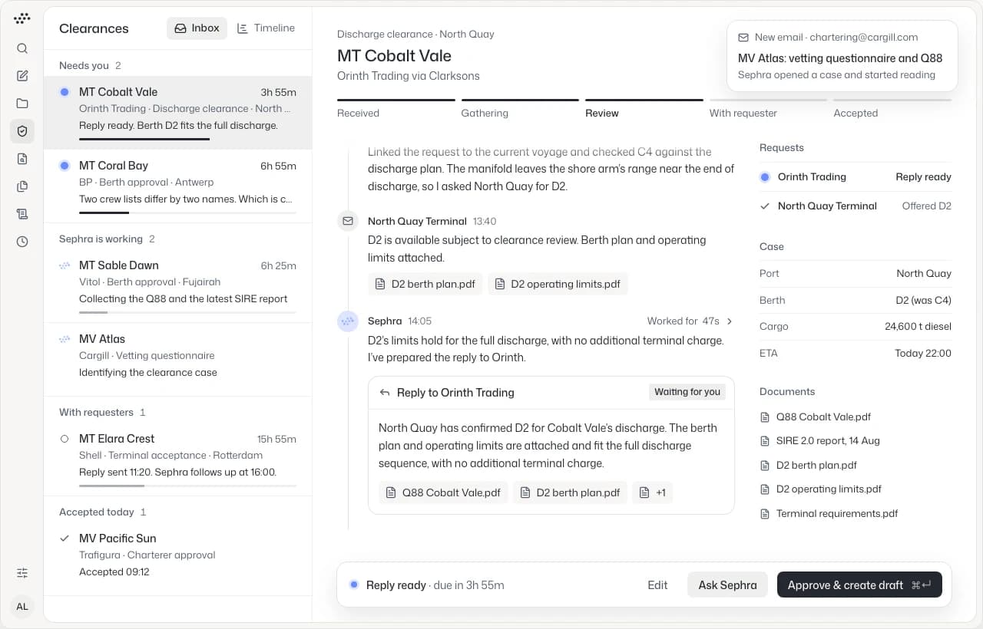983x629 pixels.
Task: Click the Sephra is working section header
Action: click(107, 239)
